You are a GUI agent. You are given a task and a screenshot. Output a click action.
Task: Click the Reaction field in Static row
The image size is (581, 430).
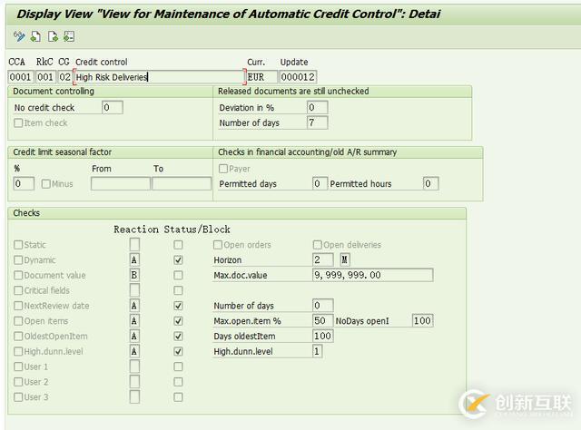click(135, 244)
